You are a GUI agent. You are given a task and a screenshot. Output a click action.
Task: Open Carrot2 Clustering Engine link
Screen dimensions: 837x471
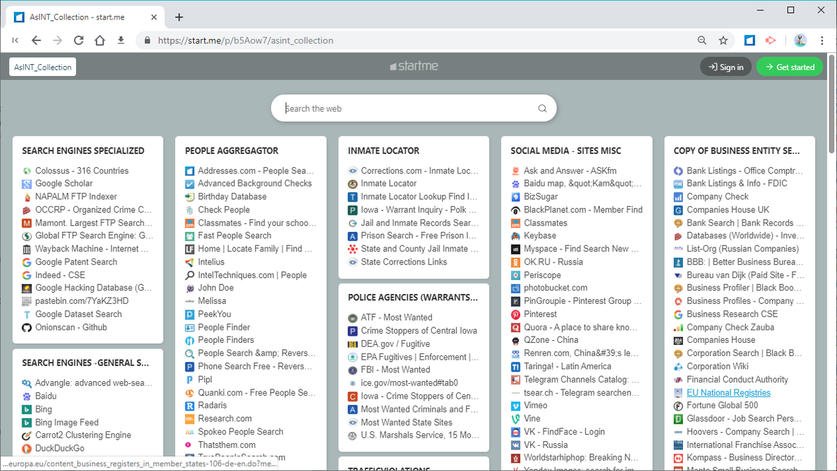pyautogui.click(x=83, y=435)
